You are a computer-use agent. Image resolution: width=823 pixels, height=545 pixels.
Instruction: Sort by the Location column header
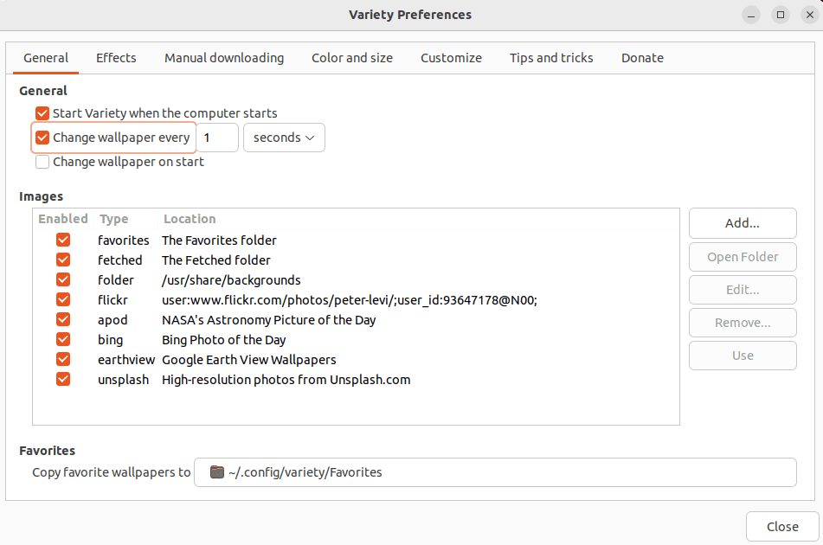tap(418, 219)
